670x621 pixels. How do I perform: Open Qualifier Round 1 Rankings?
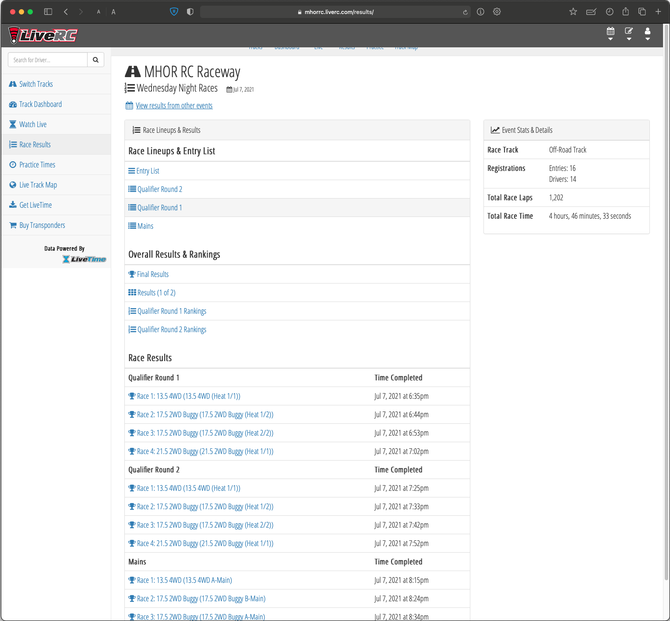[172, 311]
